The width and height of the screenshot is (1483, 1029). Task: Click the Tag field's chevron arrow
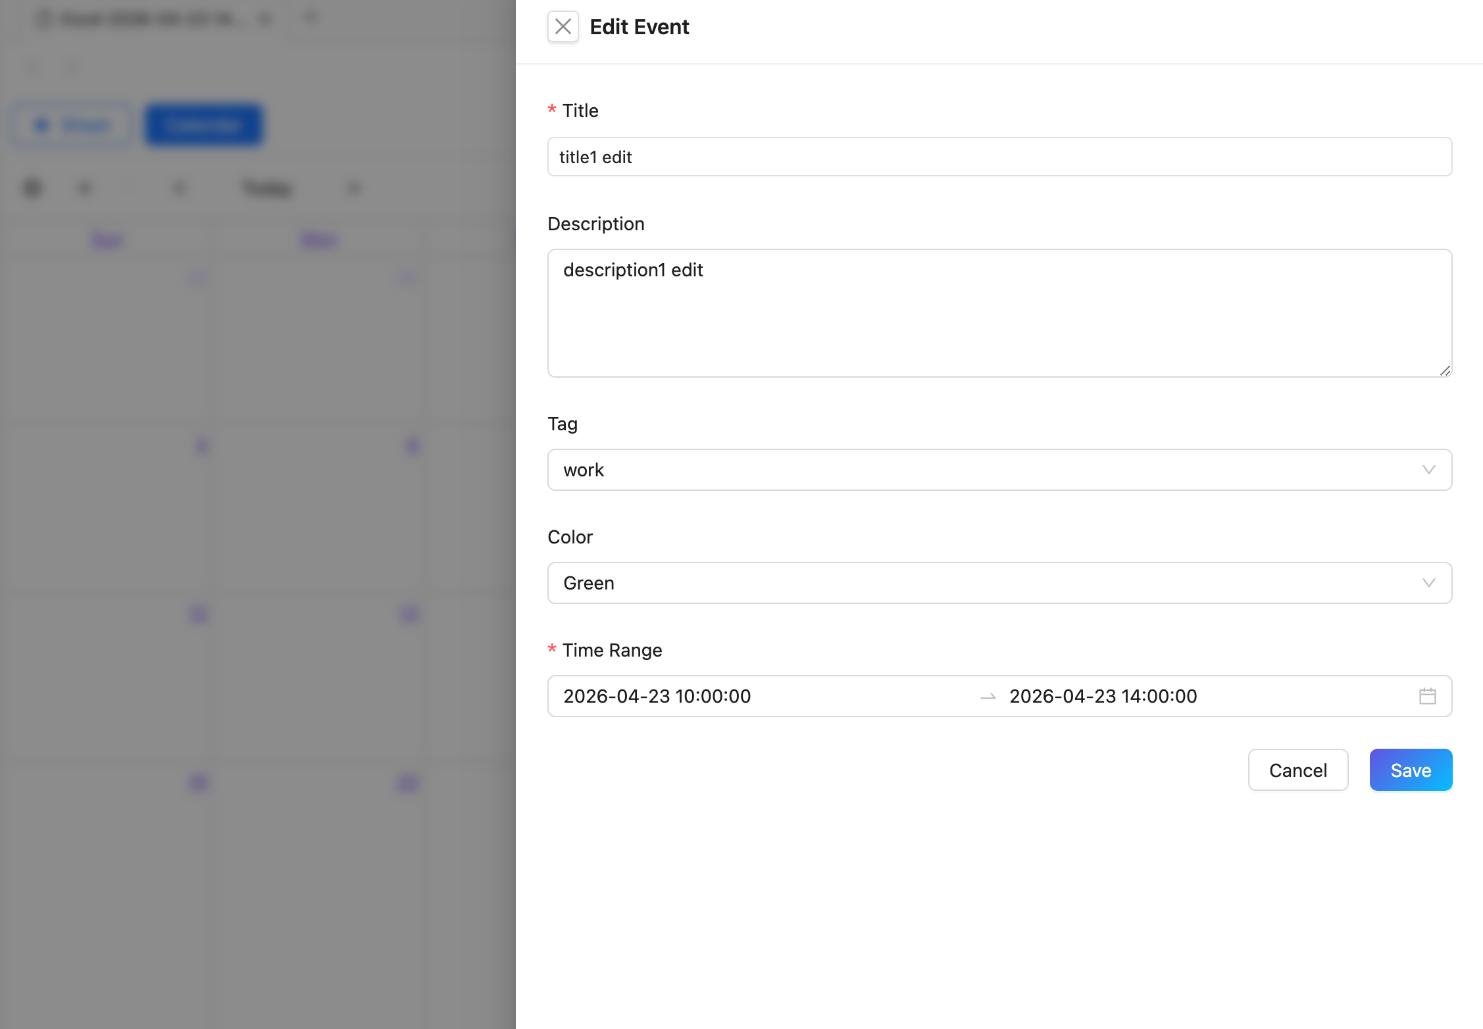click(x=1428, y=470)
